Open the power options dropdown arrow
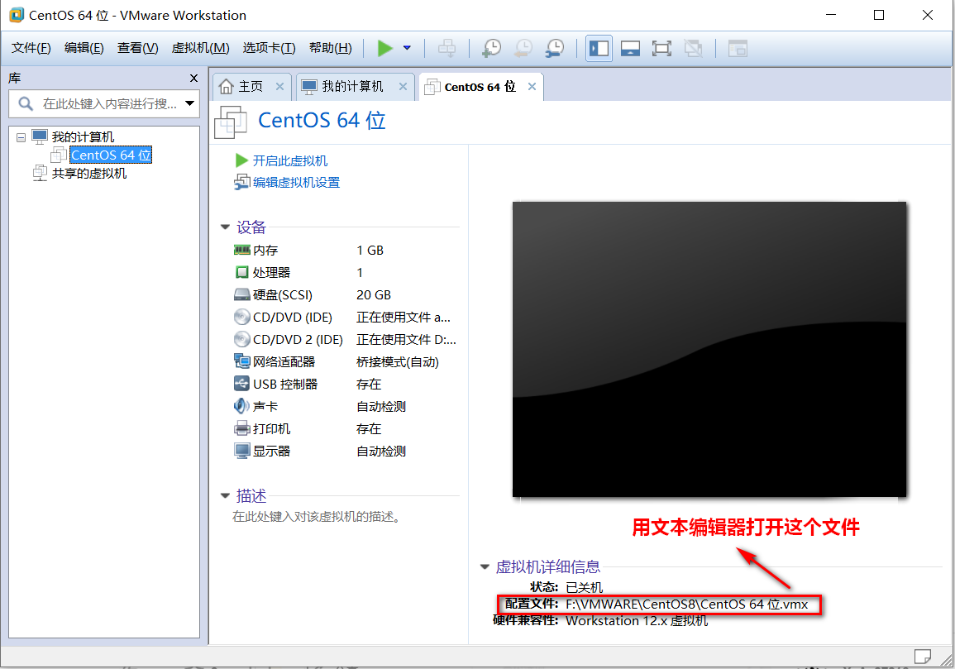The width and height of the screenshot is (955, 669). coord(407,48)
